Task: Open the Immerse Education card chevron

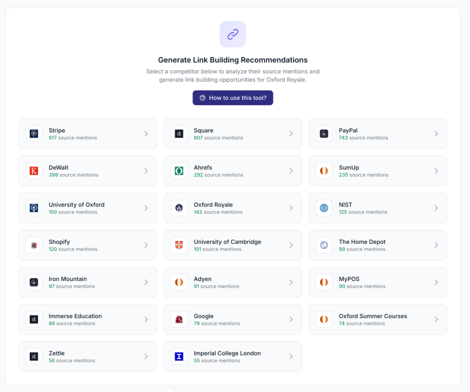Action: (146, 319)
